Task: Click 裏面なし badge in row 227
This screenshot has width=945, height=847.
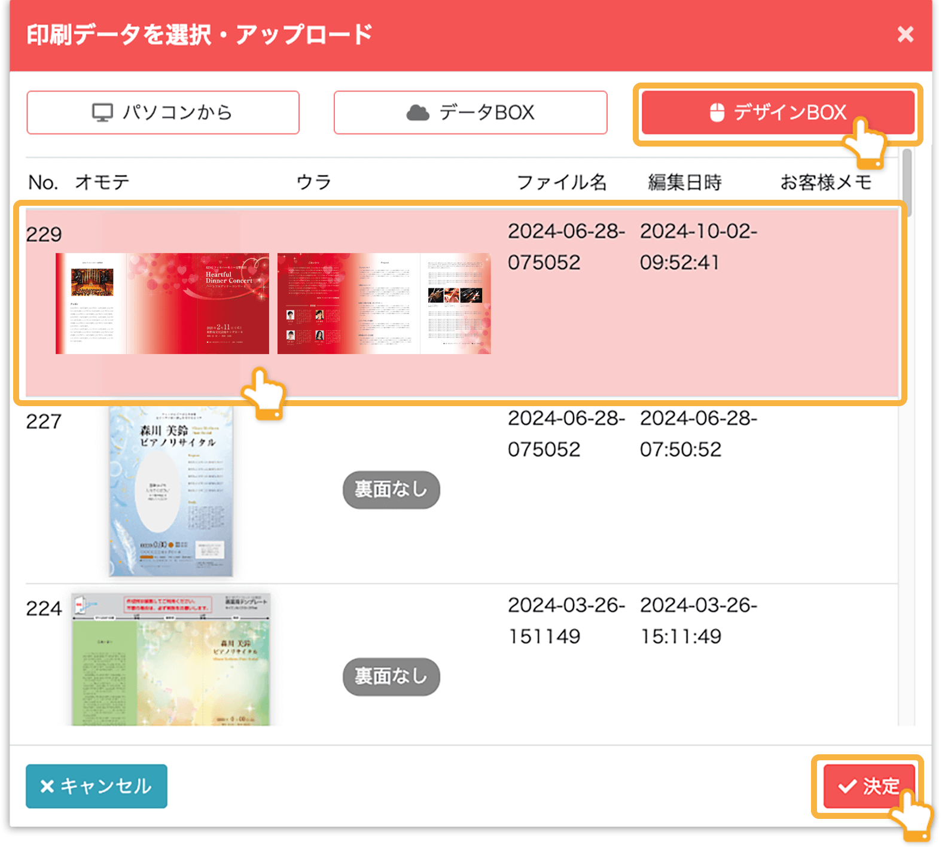Action: pos(391,490)
